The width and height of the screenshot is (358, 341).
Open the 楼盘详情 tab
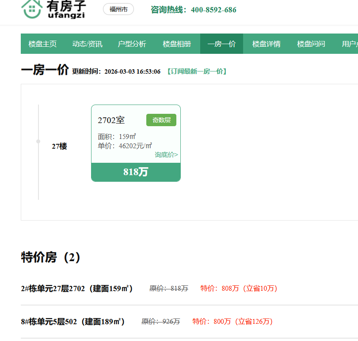point(266,44)
